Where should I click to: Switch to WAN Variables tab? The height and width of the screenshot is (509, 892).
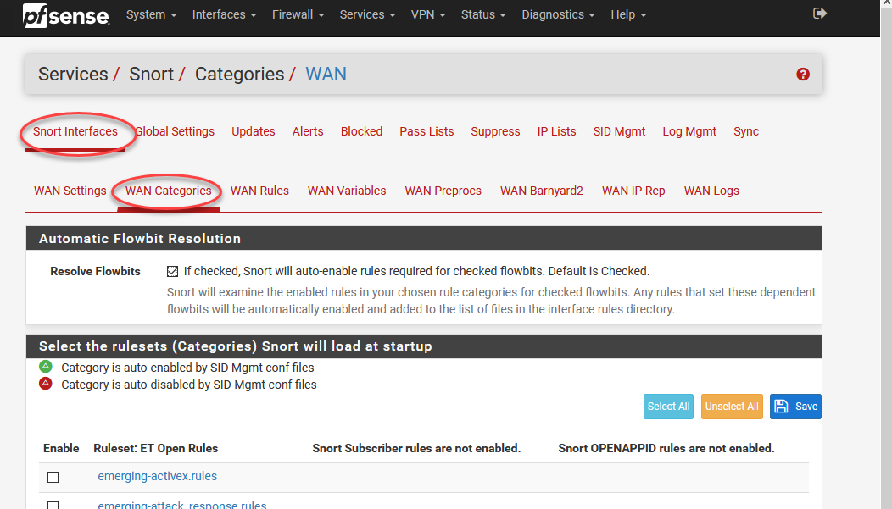(x=347, y=191)
